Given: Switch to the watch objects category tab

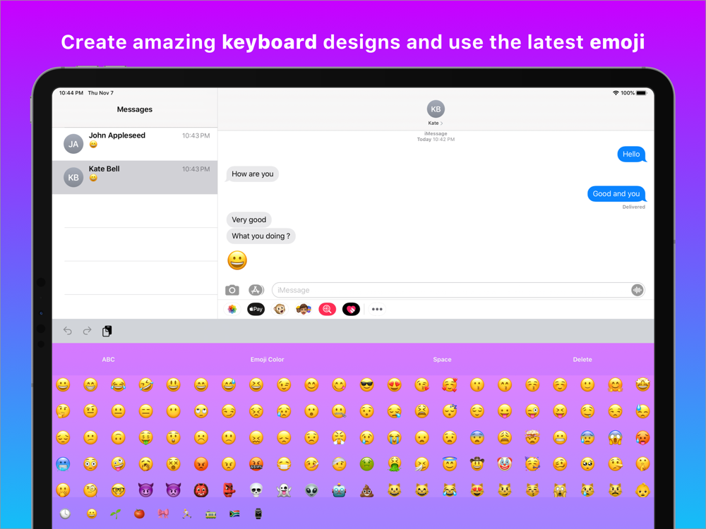Looking at the screenshot, I should [258, 513].
